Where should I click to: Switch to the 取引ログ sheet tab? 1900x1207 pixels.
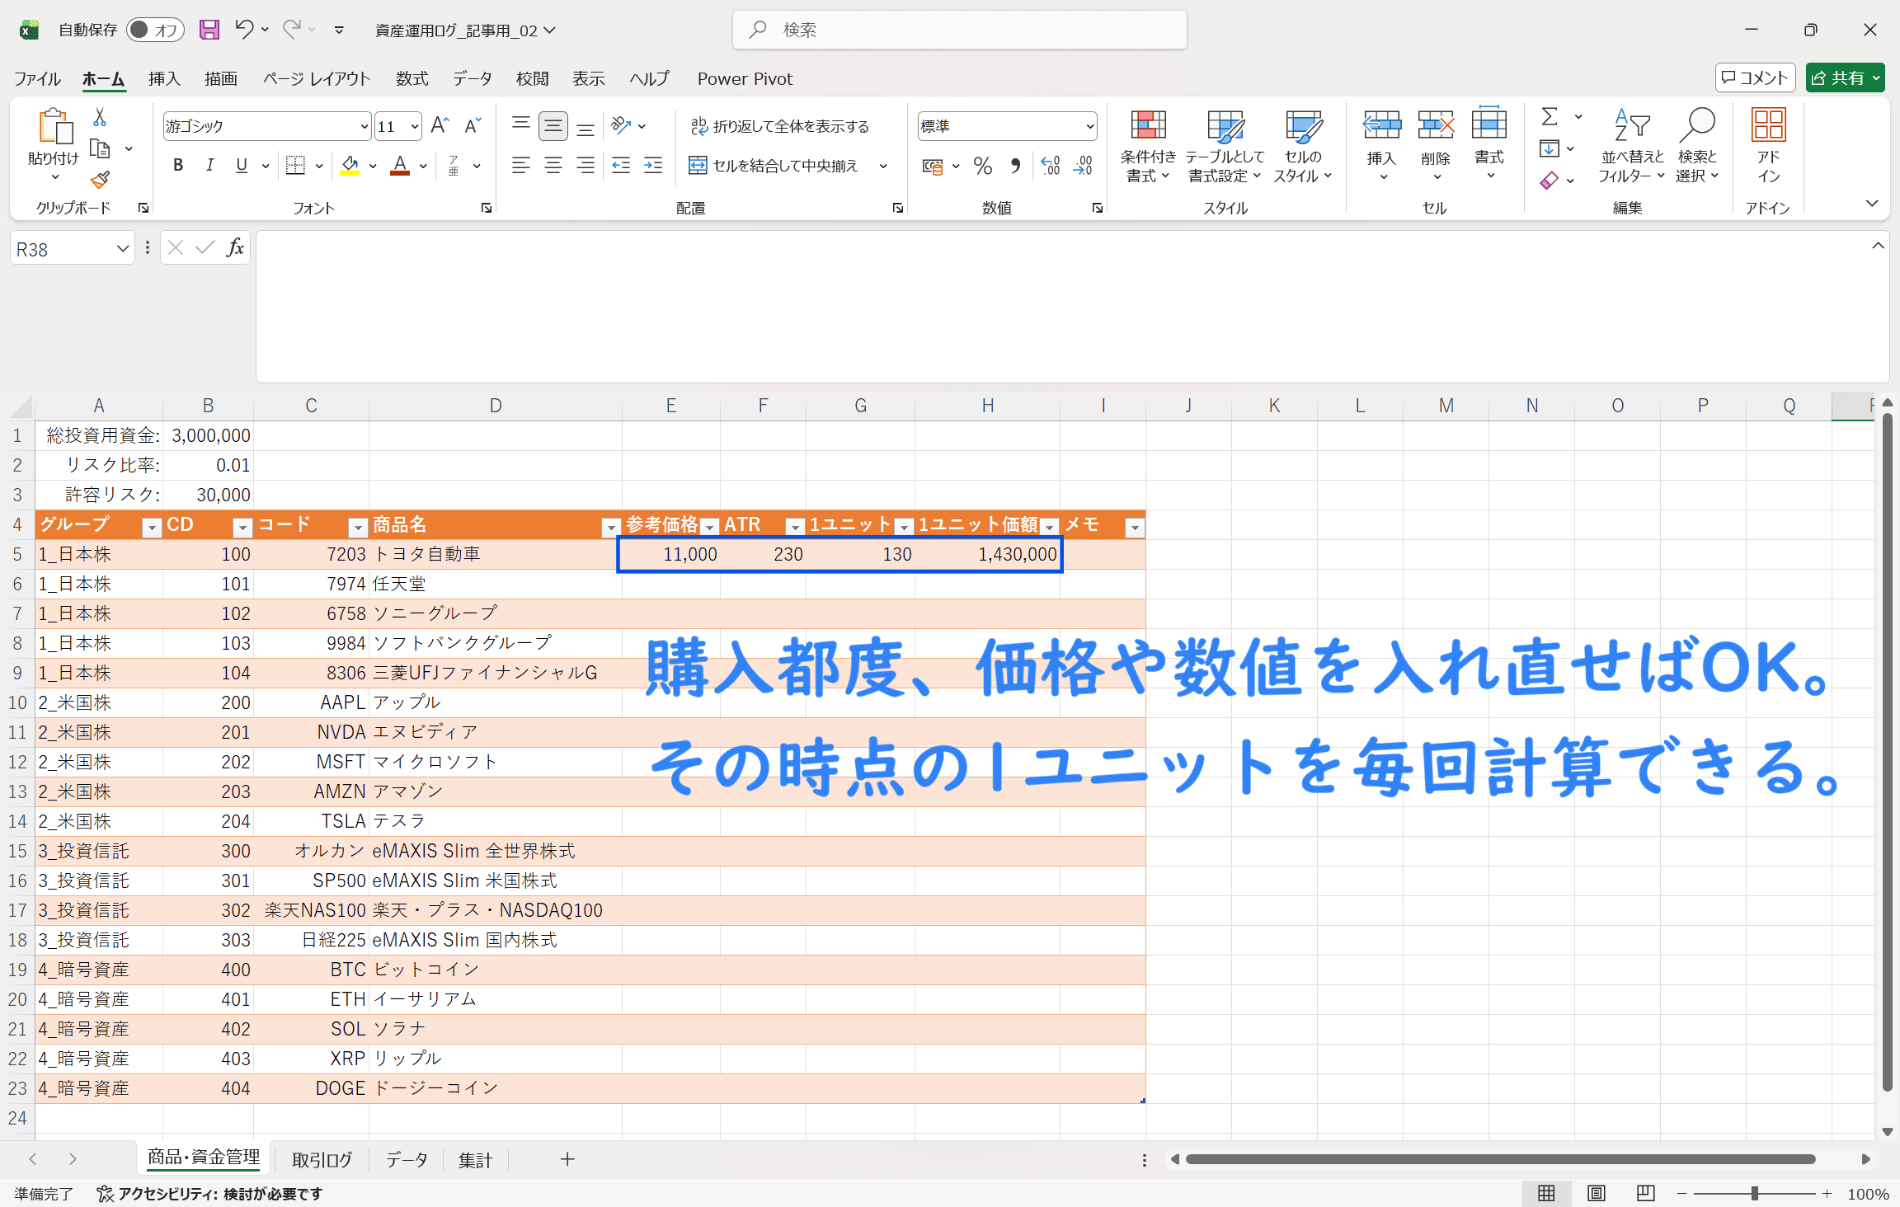click(x=322, y=1160)
